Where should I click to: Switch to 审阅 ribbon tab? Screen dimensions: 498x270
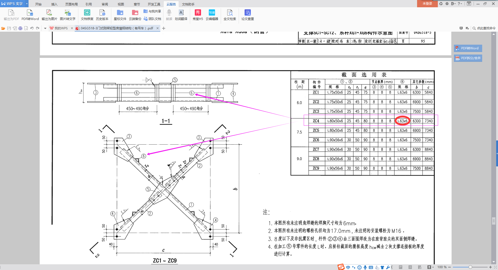pyautogui.click(x=105, y=4)
